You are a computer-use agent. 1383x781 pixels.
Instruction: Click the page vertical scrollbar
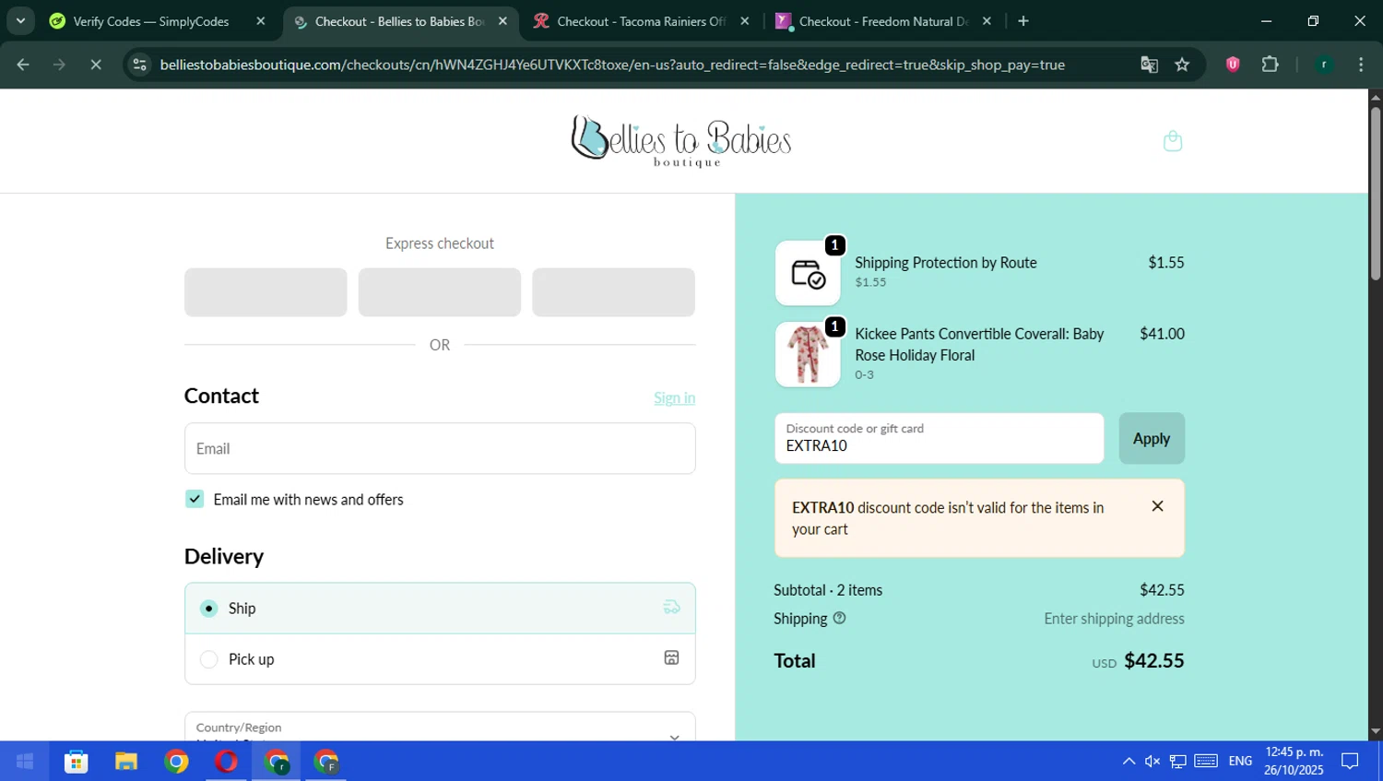coord(1376,194)
